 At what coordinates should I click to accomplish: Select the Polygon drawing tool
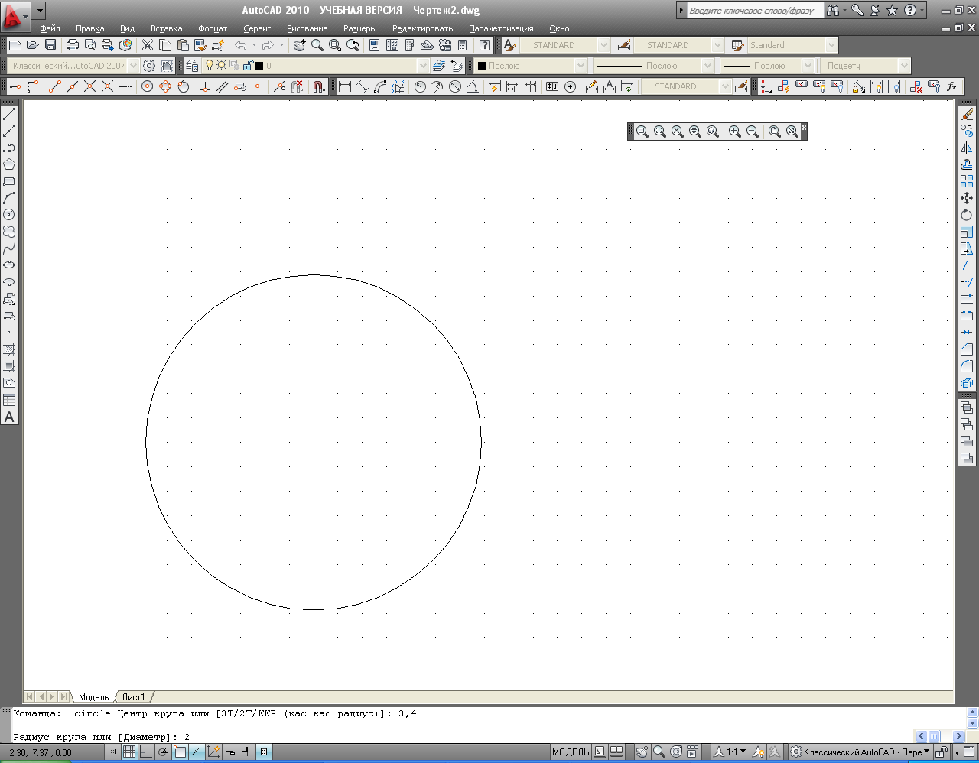pyautogui.click(x=9, y=164)
